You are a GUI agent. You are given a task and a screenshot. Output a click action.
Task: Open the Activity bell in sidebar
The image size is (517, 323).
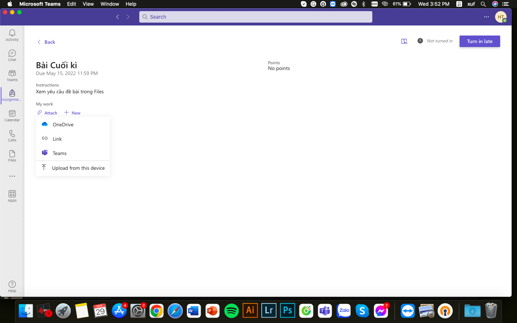click(12, 35)
